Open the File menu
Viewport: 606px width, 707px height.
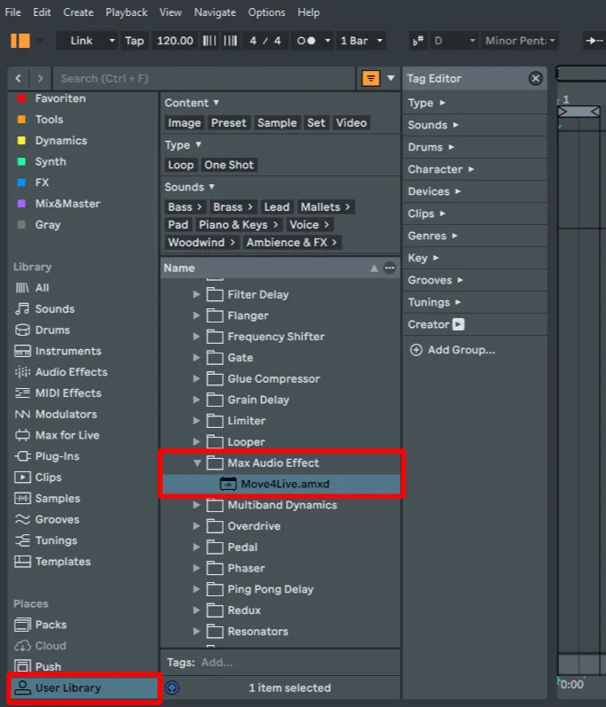[12, 12]
